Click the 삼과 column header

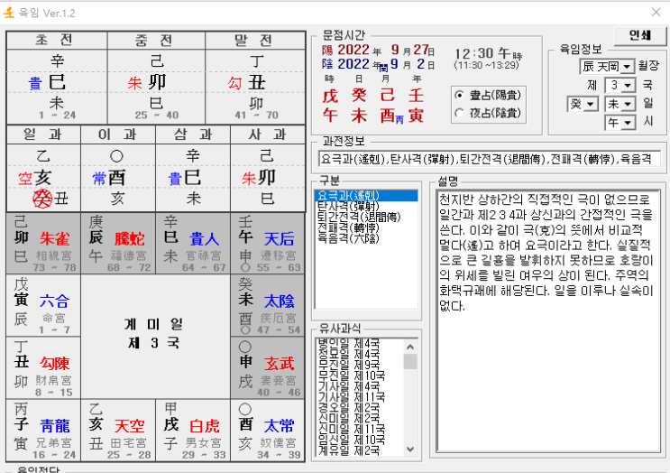193,135
